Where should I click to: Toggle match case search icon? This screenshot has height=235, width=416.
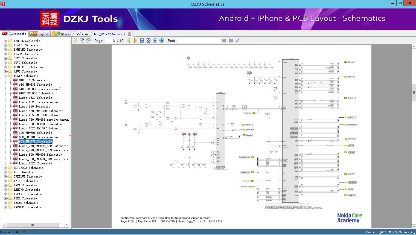click(237, 40)
